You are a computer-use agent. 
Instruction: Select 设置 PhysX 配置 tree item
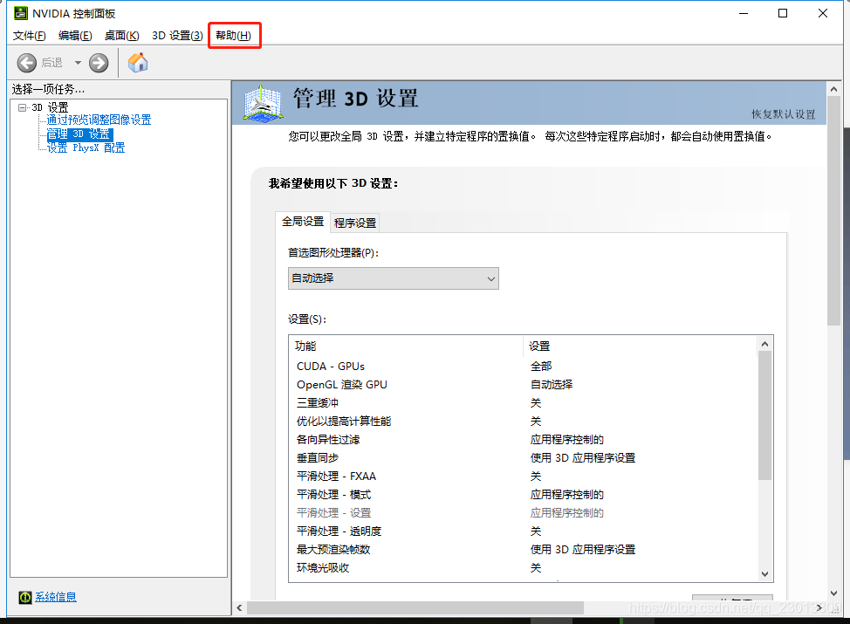tap(86, 147)
